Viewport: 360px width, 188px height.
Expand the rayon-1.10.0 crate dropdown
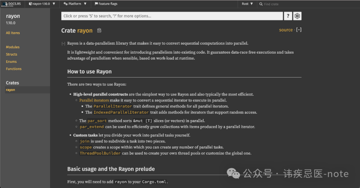coord(42,4)
